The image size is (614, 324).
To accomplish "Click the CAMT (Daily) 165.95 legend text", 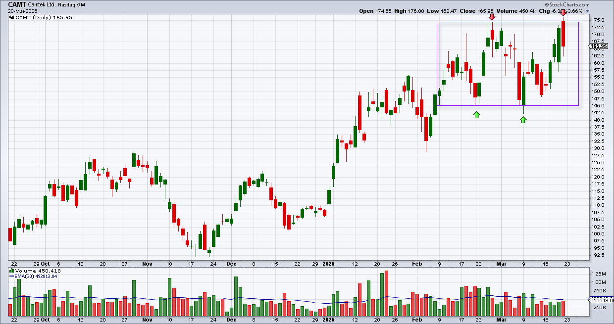I will point(44,17).
